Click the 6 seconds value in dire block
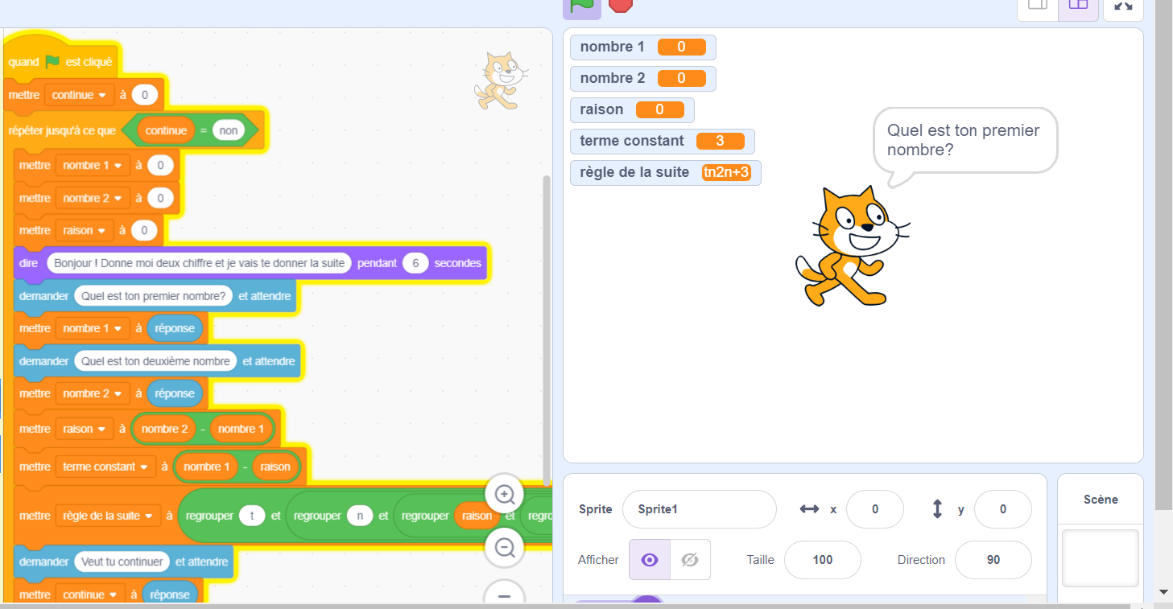Viewport: 1173px width, 609px height. tap(415, 263)
